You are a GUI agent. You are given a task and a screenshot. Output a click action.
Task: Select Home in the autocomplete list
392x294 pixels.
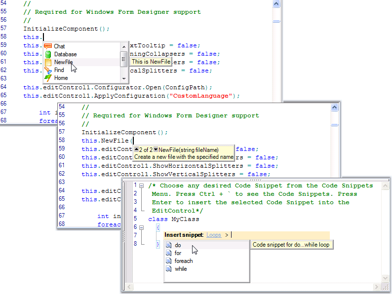pyautogui.click(x=82, y=78)
